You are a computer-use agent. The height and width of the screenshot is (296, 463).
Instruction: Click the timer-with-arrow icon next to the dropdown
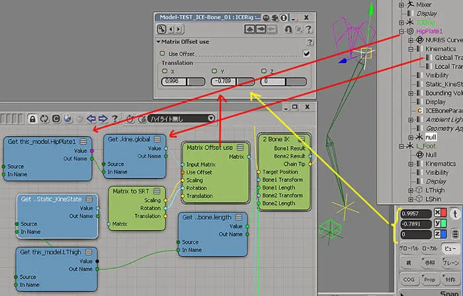(x=142, y=119)
